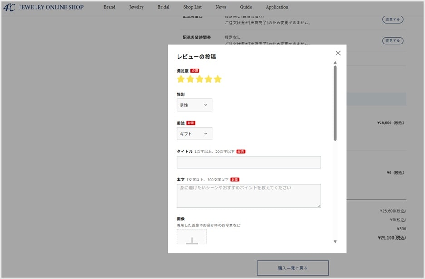Click 変更する button beside 配送希望時間帯
This screenshot has height=279, width=425.
coord(393,41)
